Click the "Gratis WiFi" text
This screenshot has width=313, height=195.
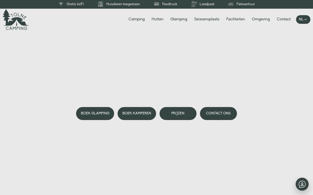click(x=75, y=4)
